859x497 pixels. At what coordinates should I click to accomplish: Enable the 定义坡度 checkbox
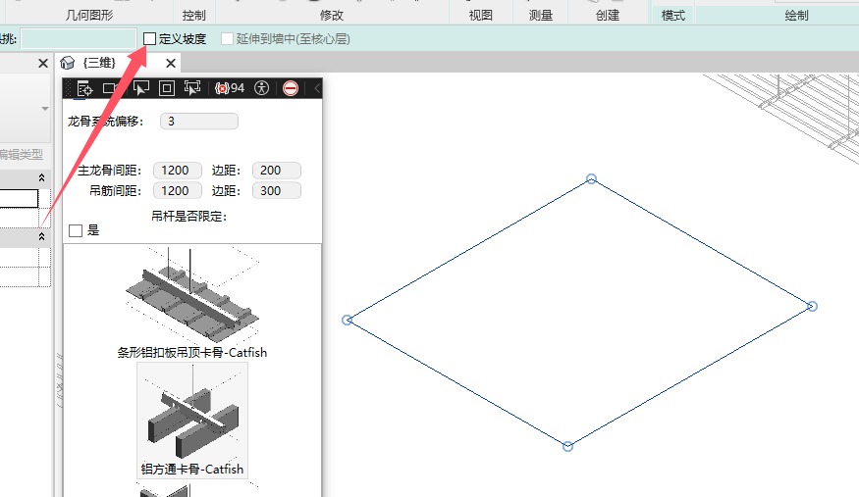coord(149,39)
